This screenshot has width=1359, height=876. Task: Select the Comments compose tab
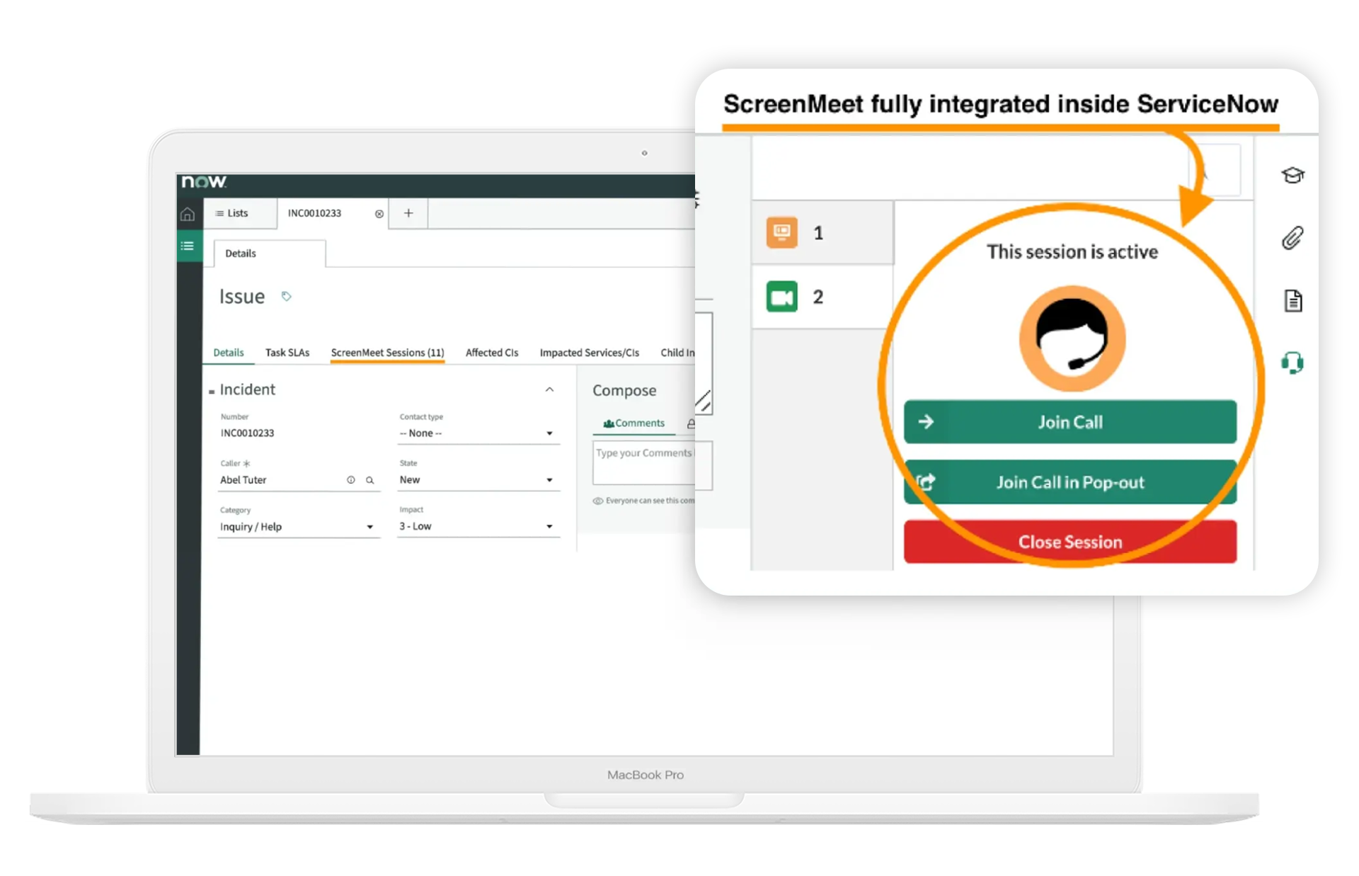tap(633, 423)
